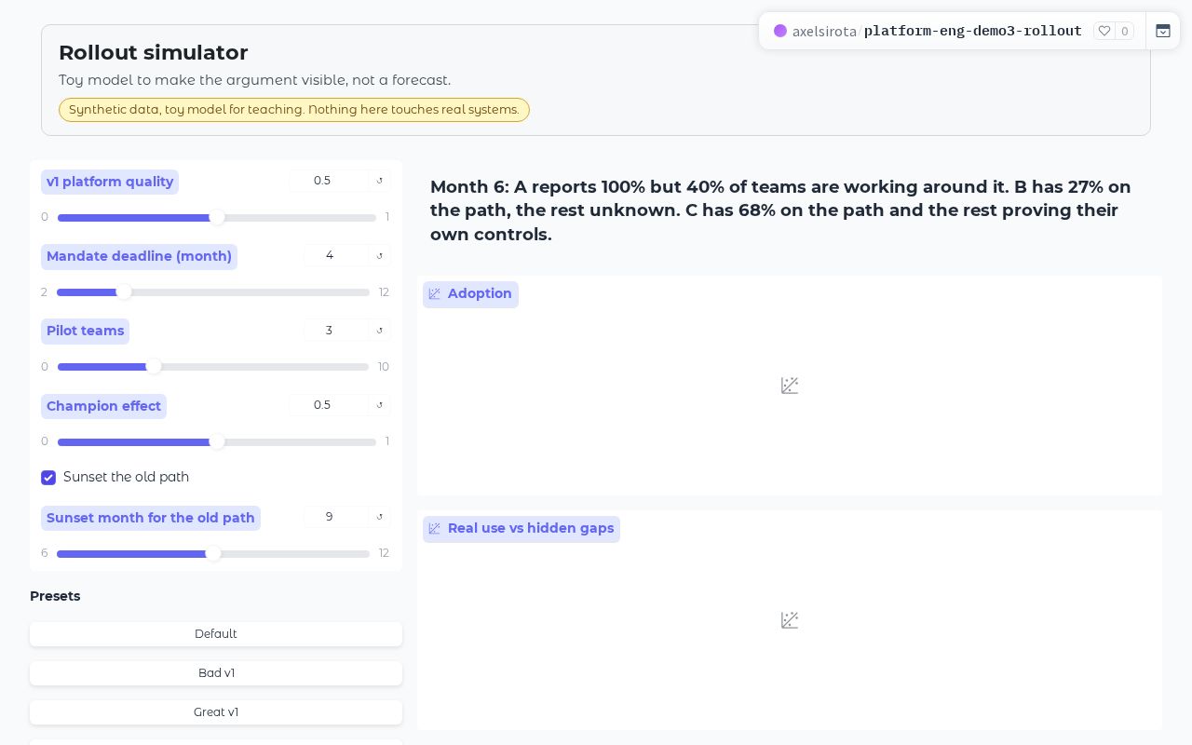Screen dimensions: 1192x745
Task: Reset the Champion effect value
Action: (x=380, y=405)
